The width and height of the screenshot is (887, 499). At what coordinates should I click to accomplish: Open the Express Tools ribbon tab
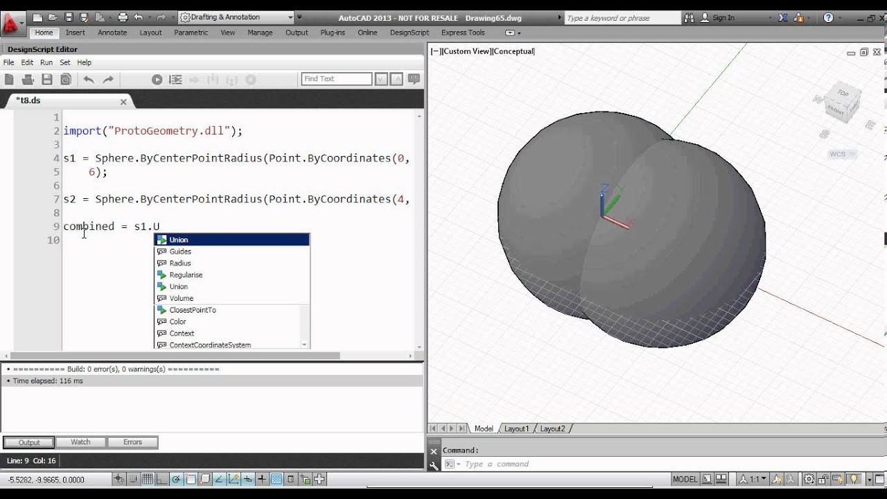(463, 33)
